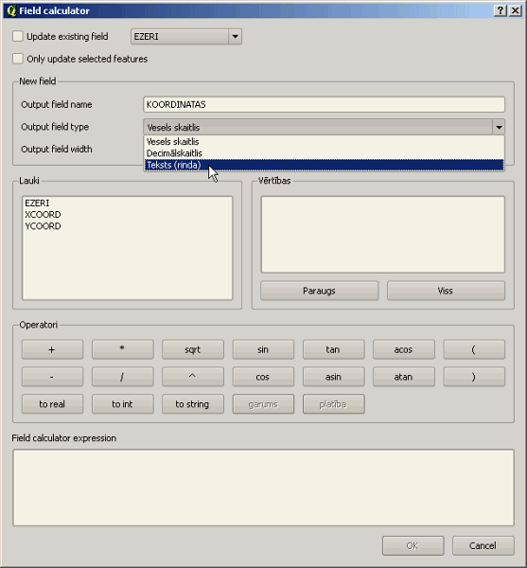Insert the sqrt operator
This screenshot has height=568, width=527.
point(193,349)
